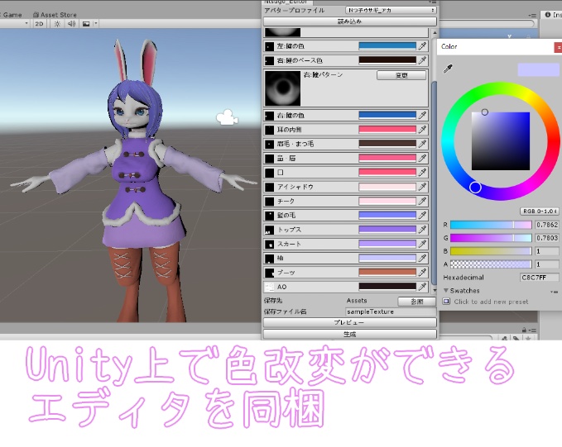Click the プレビュー preview button
This screenshot has width=562, height=447.
[x=350, y=322]
